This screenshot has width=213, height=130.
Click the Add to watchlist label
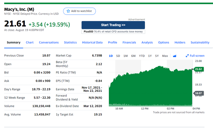(x=81, y=11)
